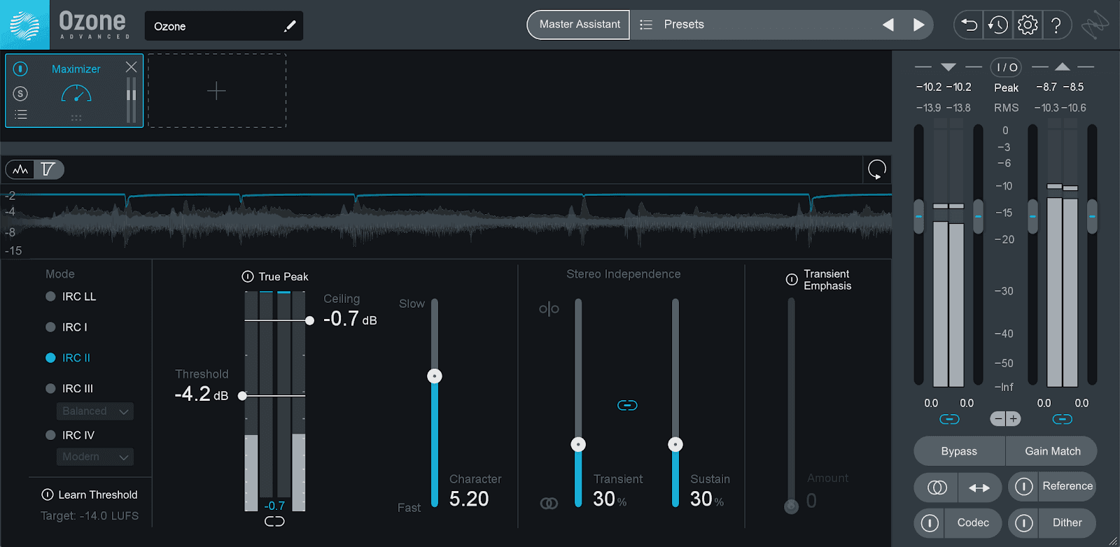Toggle True Peak limiting
Viewport: 1120px width, 547px height.
coord(248,276)
